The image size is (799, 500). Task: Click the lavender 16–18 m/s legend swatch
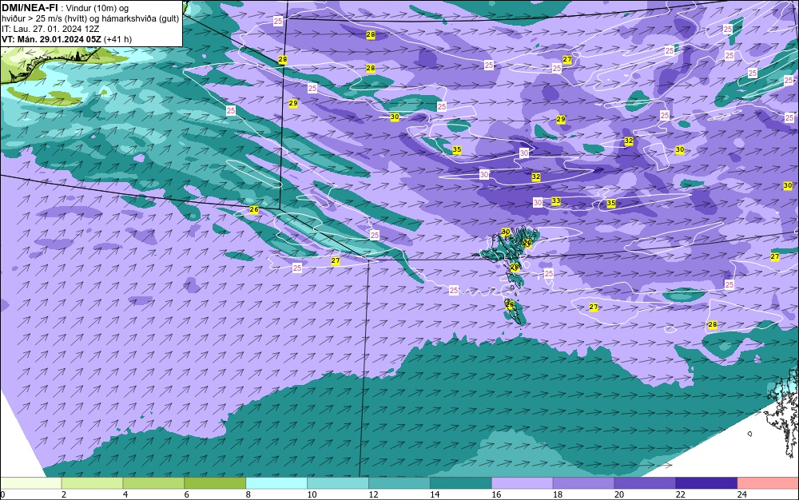[523, 483]
